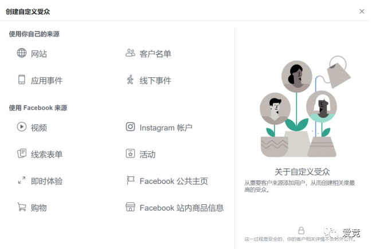This screenshot has width=372, height=249.
Task: Click the play icon for 视频
Action: pyautogui.click(x=22, y=127)
